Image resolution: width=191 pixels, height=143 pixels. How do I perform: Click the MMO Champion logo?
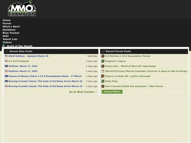(x=22, y=9)
